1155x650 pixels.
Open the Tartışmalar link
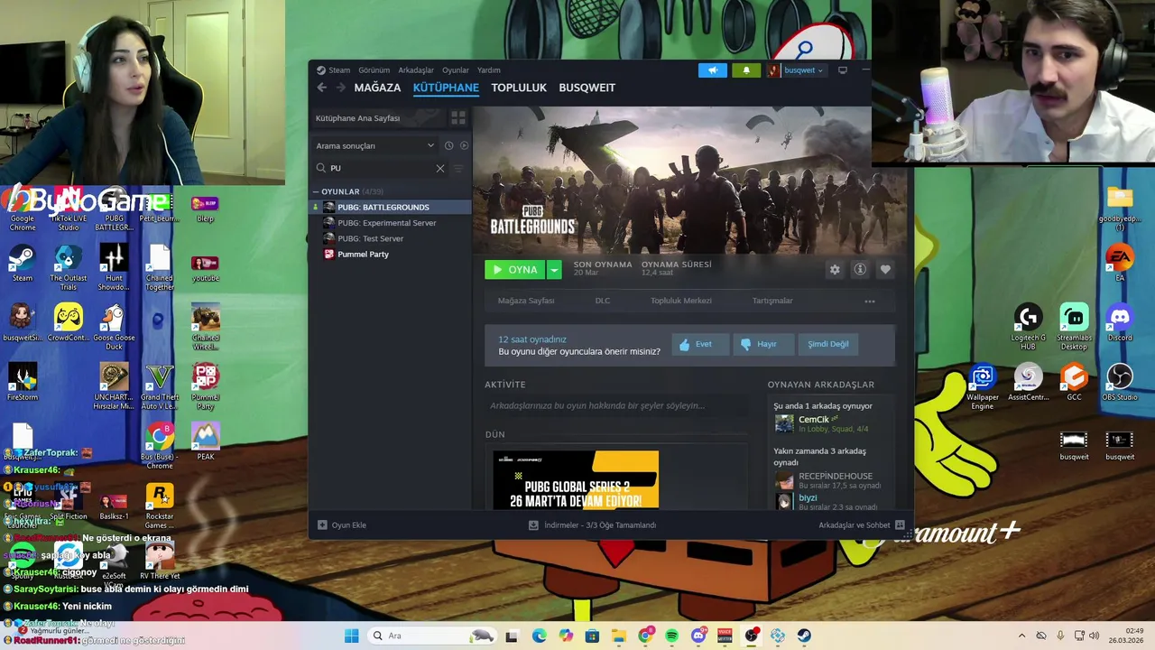click(x=772, y=301)
